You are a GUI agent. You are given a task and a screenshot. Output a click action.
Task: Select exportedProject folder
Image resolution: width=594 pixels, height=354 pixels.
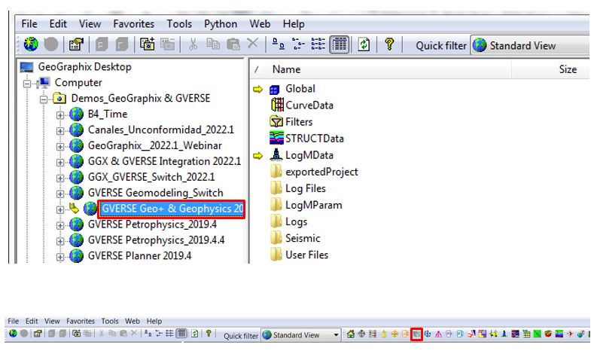321,172
